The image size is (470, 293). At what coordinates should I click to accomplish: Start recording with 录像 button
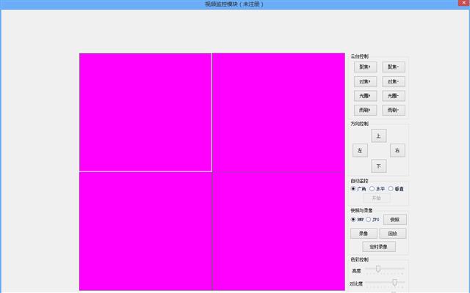364,234
